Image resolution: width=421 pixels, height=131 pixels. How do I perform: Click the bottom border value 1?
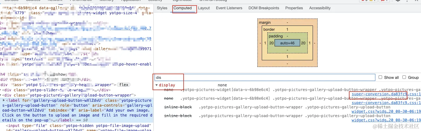coord(287,57)
